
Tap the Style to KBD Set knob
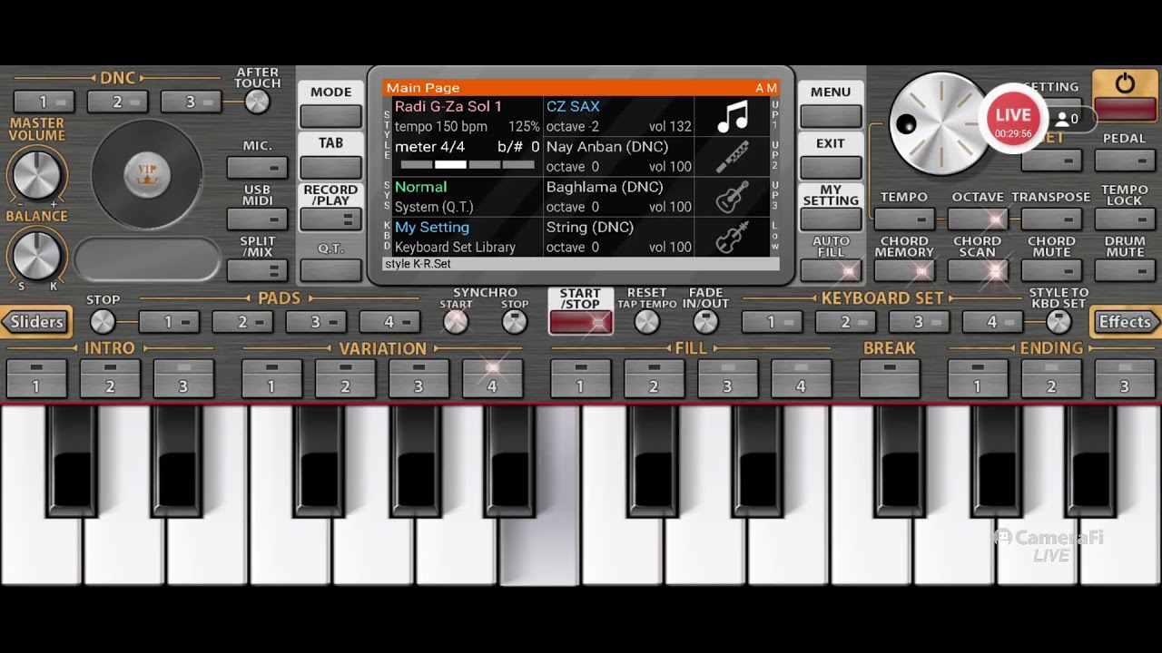coord(1059,321)
